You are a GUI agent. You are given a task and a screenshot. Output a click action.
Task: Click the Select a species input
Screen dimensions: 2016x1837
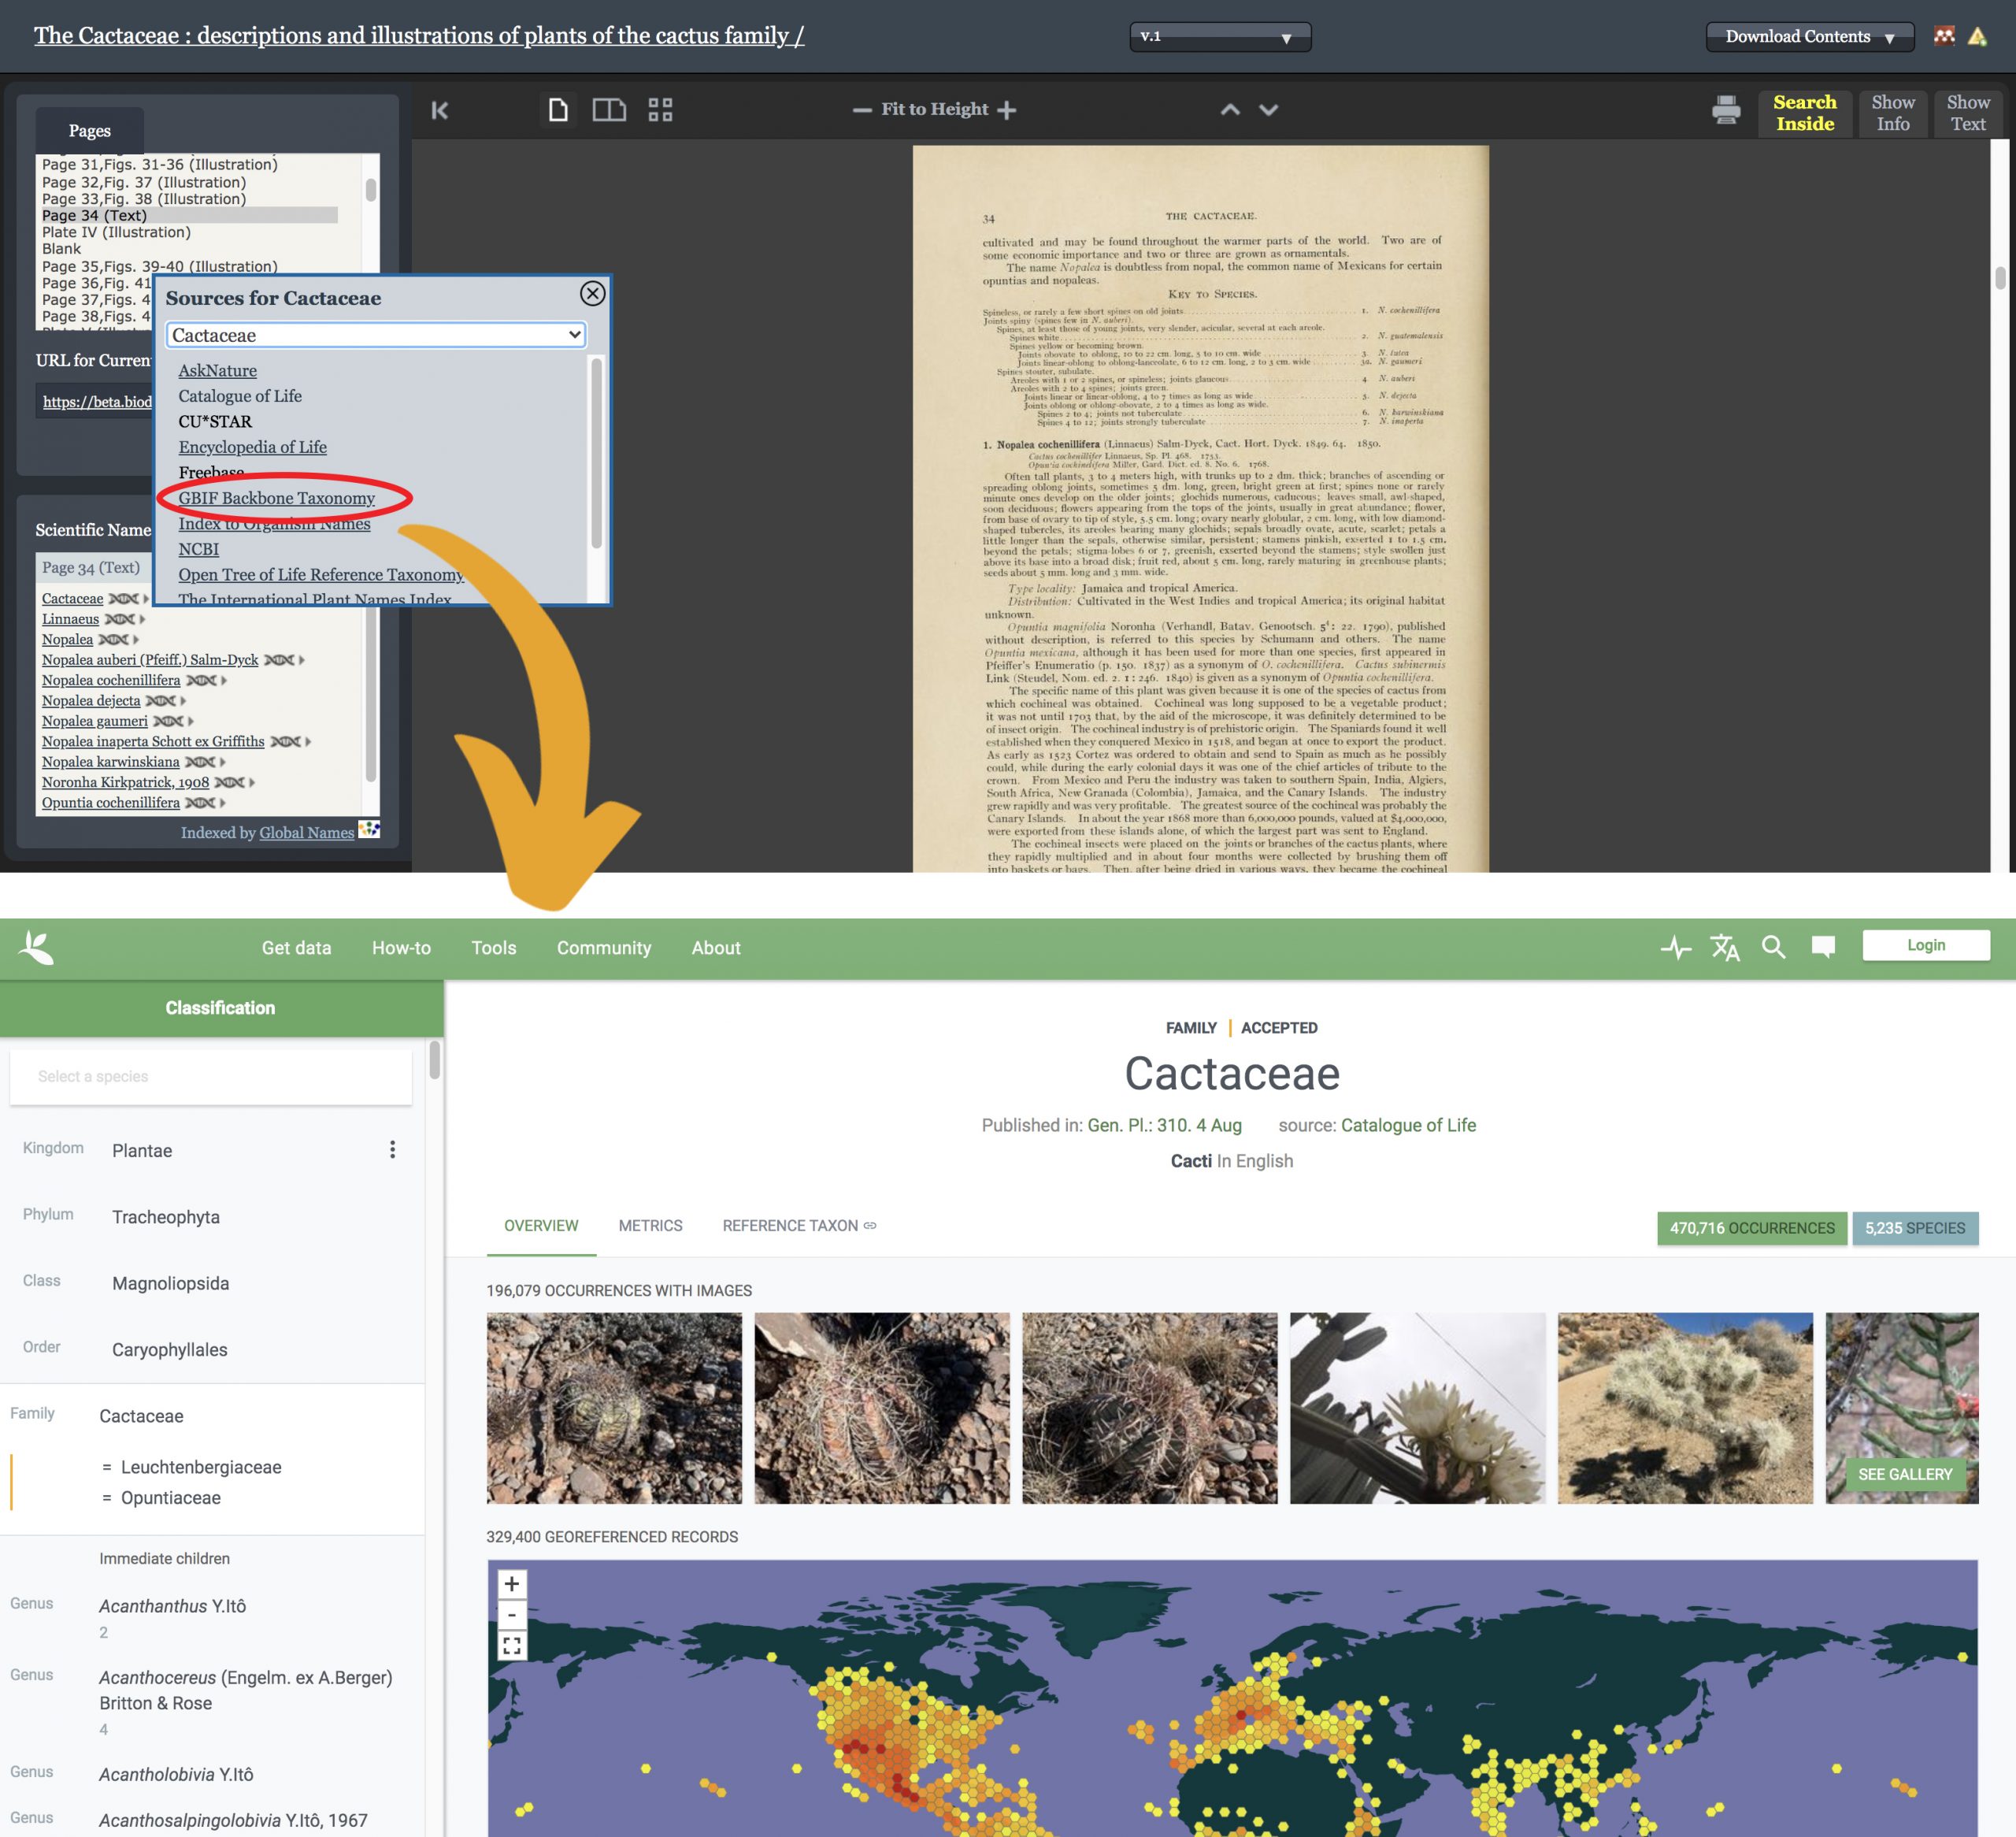point(211,1077)
